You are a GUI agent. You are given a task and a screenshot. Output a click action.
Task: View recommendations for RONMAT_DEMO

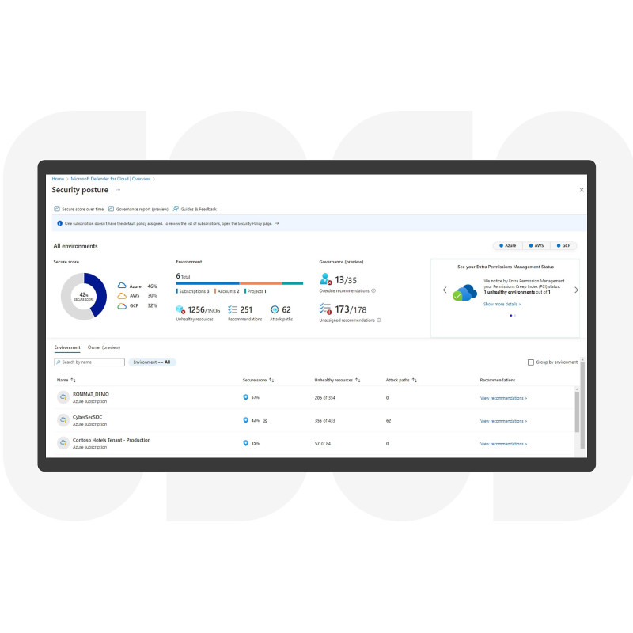coord(503,398)
